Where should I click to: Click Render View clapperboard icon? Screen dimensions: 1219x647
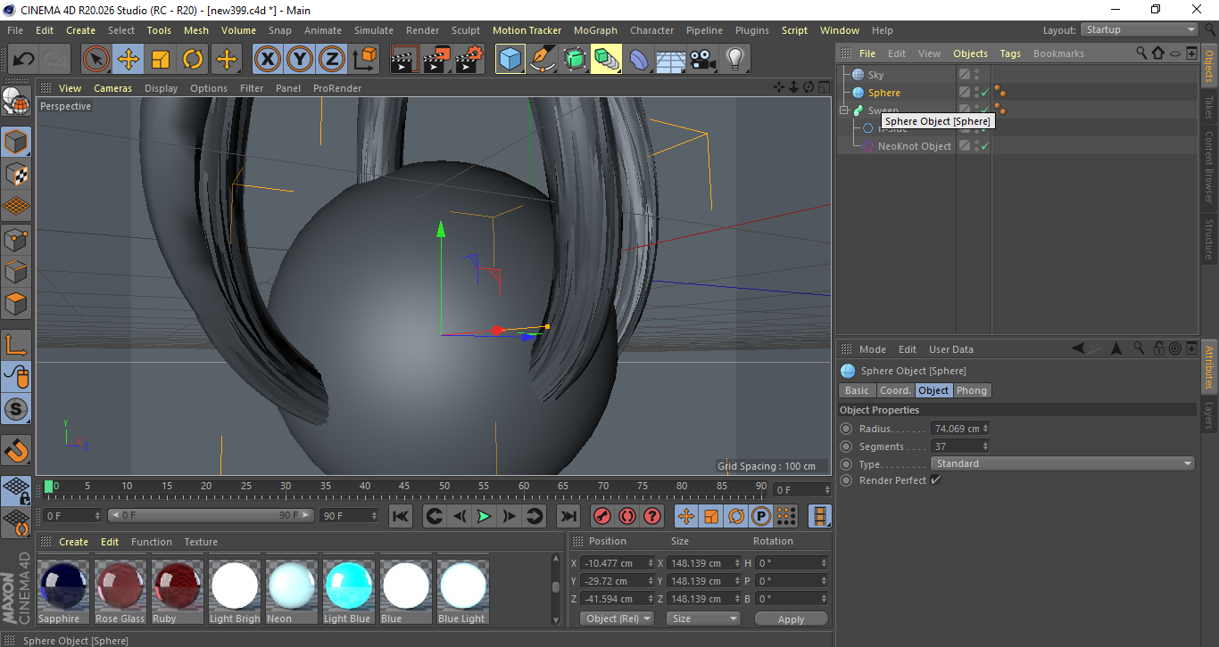tap(404, 60)
